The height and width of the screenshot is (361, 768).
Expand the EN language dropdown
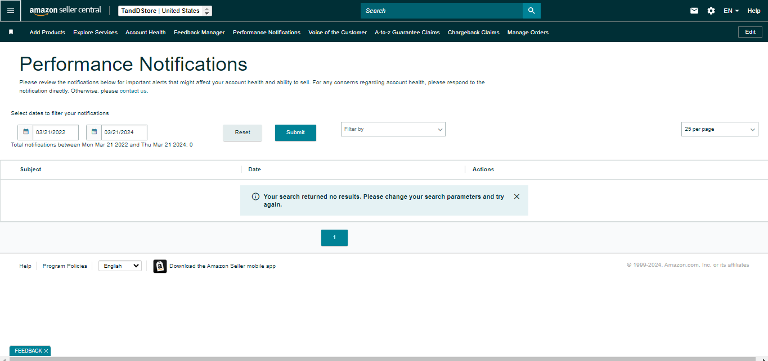coord(731,11)
